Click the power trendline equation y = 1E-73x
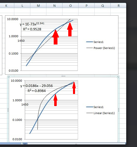This screenshot has width=137, height=147. 32,24
